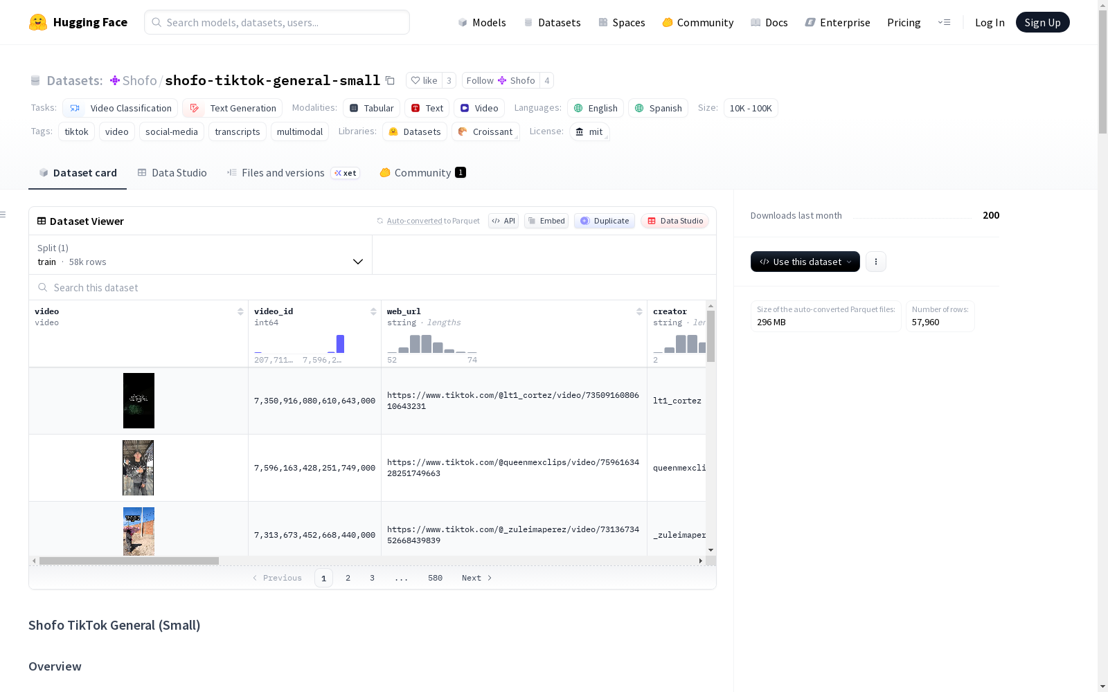The image size is (1108, 692).
Task: Sort the video column
Action: (240, 311)
